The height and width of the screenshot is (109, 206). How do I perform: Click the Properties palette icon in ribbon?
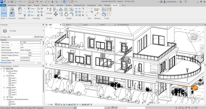click(x=12, y=14)
